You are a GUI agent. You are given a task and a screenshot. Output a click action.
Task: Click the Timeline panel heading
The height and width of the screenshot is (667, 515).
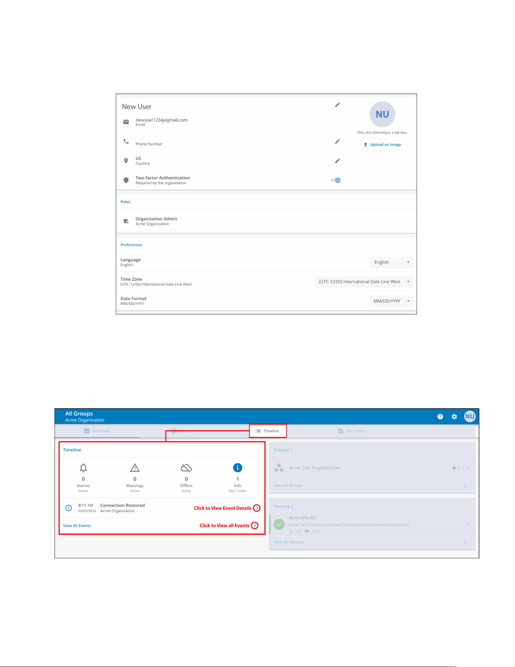click(x=72, y=450)
